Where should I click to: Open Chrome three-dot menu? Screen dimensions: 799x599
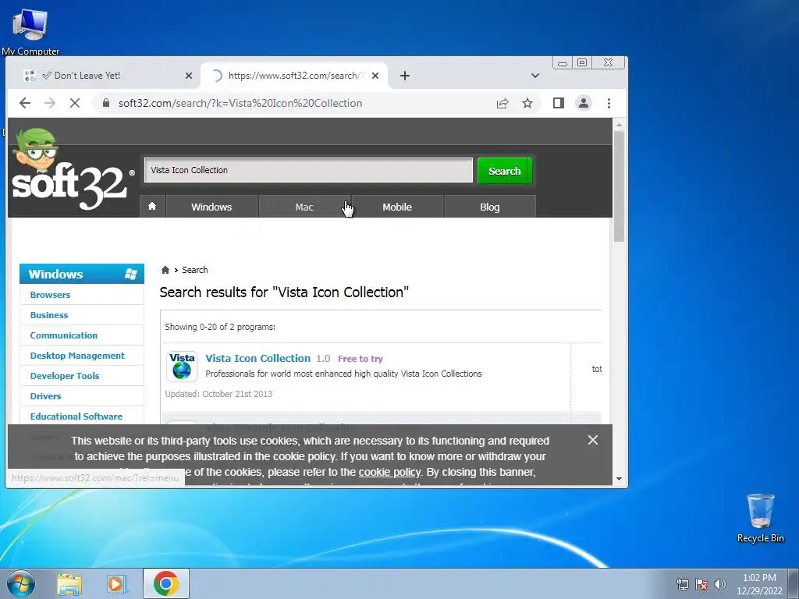(x=609, y=104)
